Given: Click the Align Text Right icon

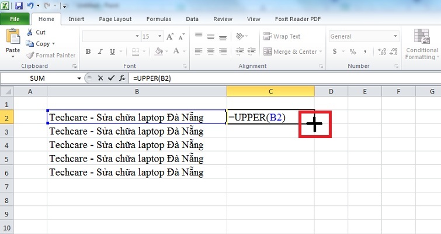Looking at the screenshot, I should tap(223, 51).
